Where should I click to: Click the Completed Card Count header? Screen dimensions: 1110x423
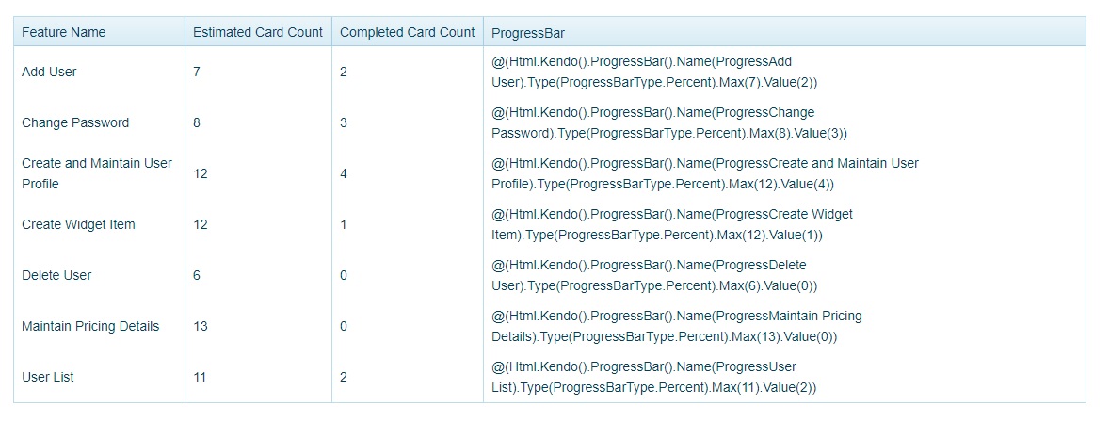(x=407, y=32)
